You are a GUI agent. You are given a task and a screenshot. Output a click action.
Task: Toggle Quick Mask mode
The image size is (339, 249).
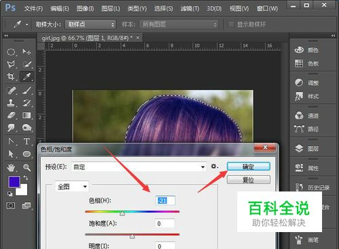(11, 206)
